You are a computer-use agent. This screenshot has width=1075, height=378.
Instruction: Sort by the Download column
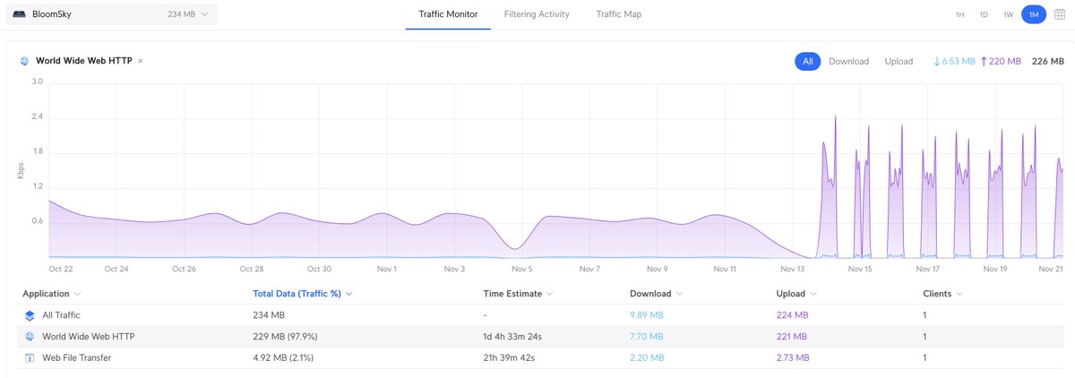[656, 294]
